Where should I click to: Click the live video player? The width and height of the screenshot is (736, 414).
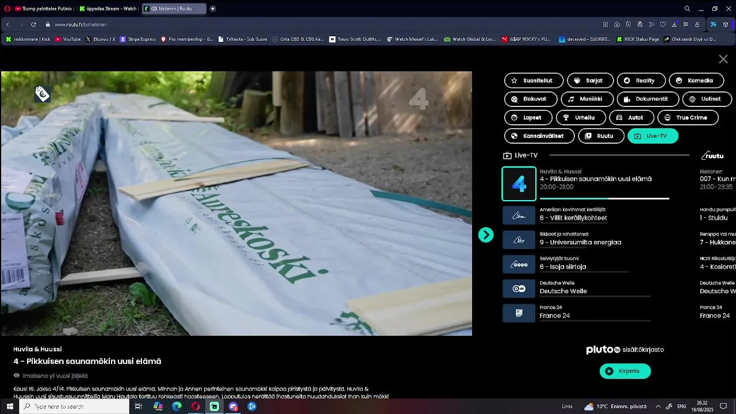coord(236,204)
